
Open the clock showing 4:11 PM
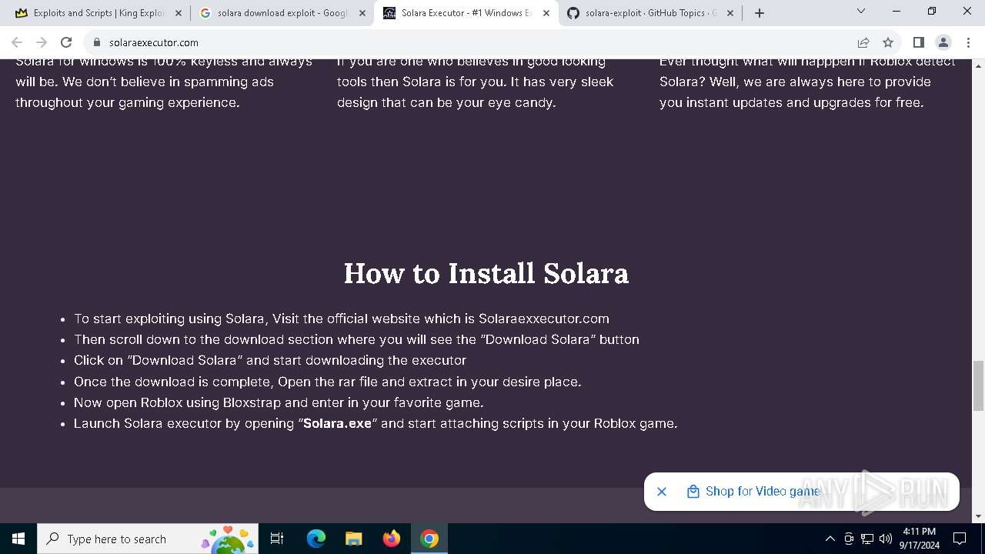[x=919, y=539]
